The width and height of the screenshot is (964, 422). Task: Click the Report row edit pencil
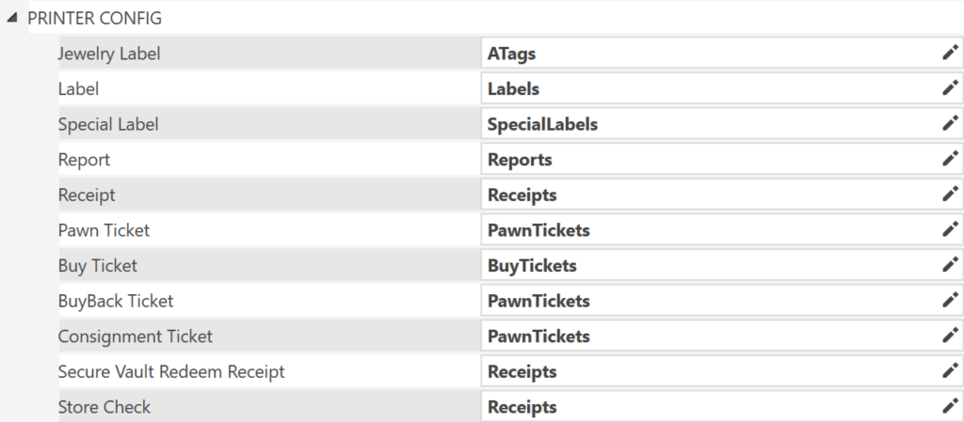[x=950, y=159]
